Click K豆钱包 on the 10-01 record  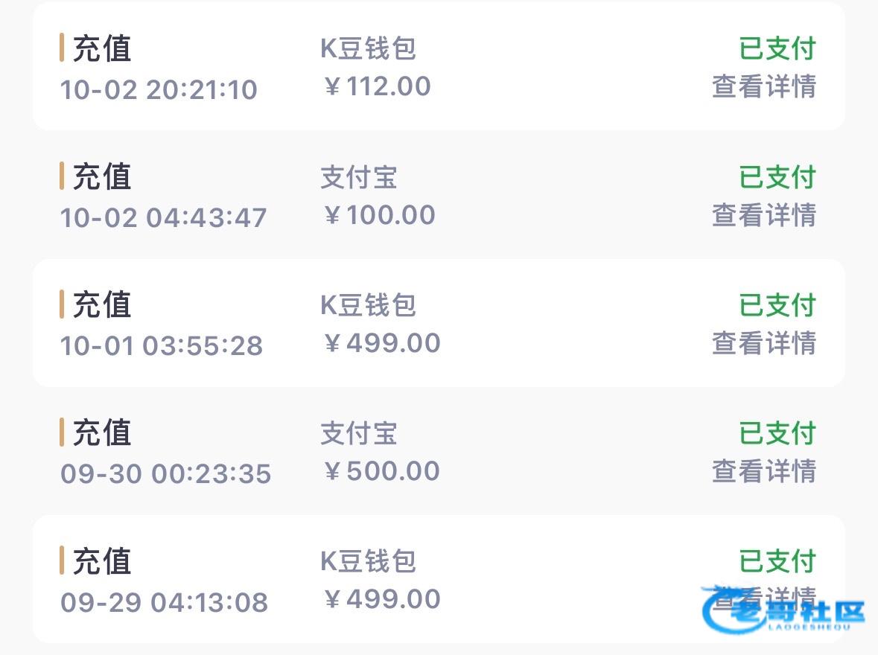point(368,306)
